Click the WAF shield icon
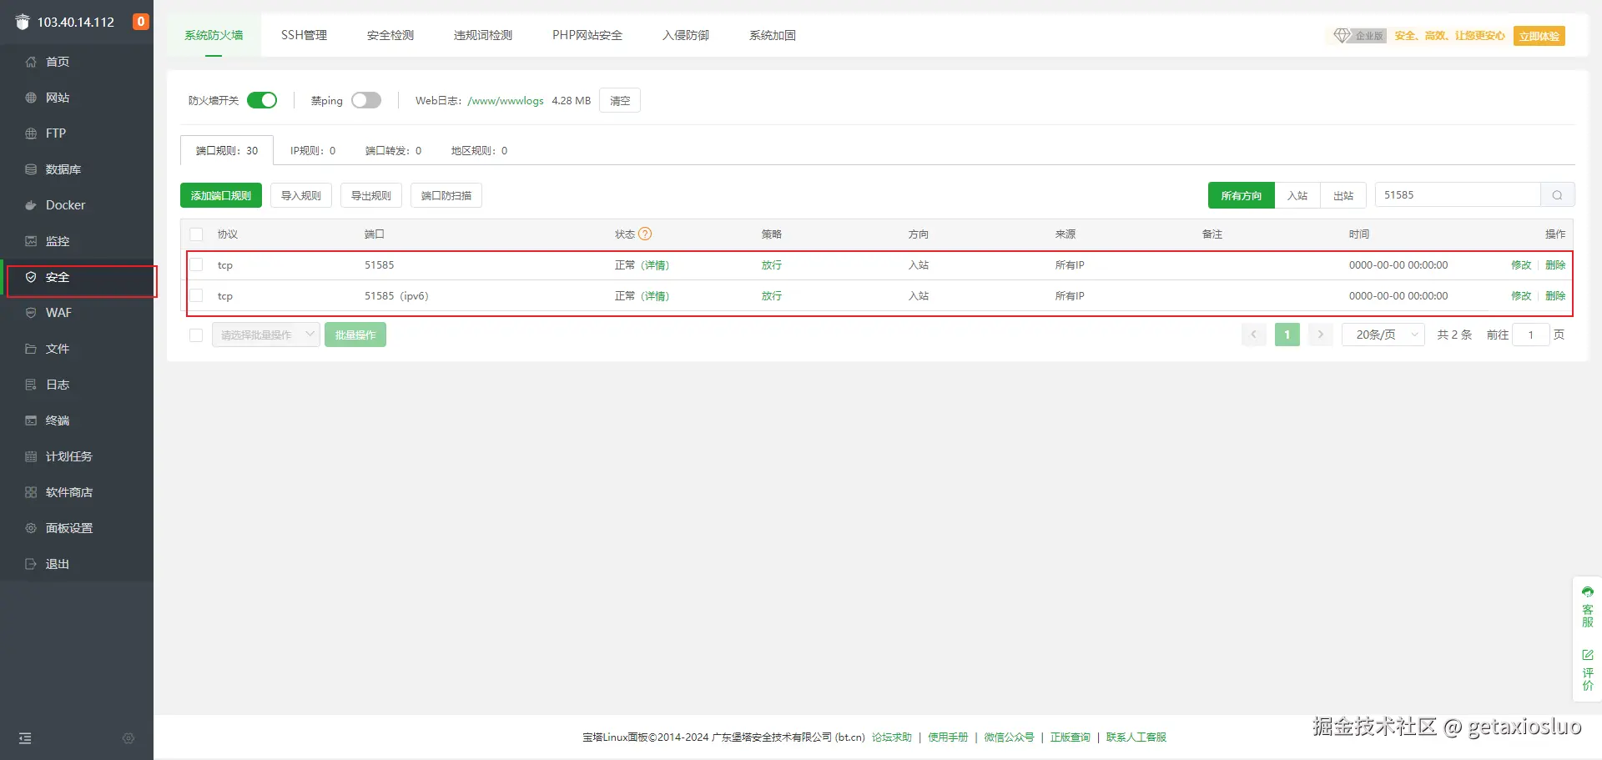Viewport: 1602px width, 760px height. tap(31, 313)
